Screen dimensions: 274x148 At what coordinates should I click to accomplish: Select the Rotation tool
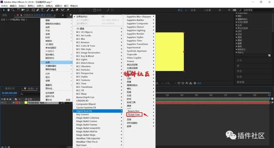coord(19,10)
